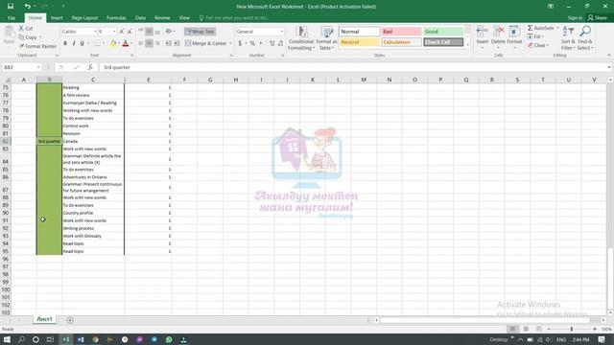Apply the Check Cell style
Image resolution: width=614 pixels, height=345 pixels.
pos(443,42)
